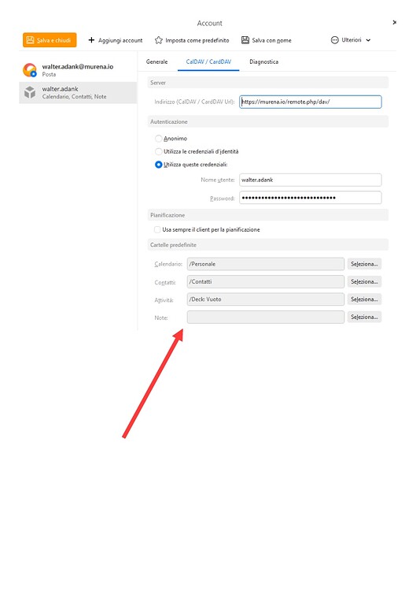This screenshot has width=416, height=591.
Task: Click the Salva con nome disk icon
Action: (245, 40)
